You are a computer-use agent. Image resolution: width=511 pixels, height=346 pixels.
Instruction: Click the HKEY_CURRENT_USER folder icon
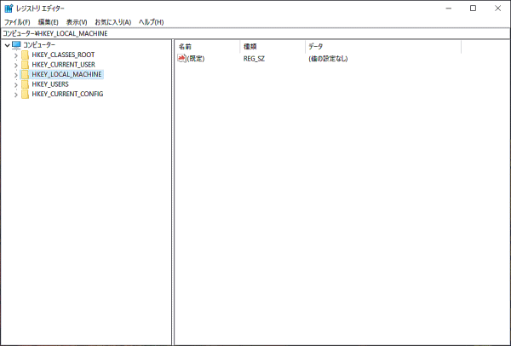(25, 65)
